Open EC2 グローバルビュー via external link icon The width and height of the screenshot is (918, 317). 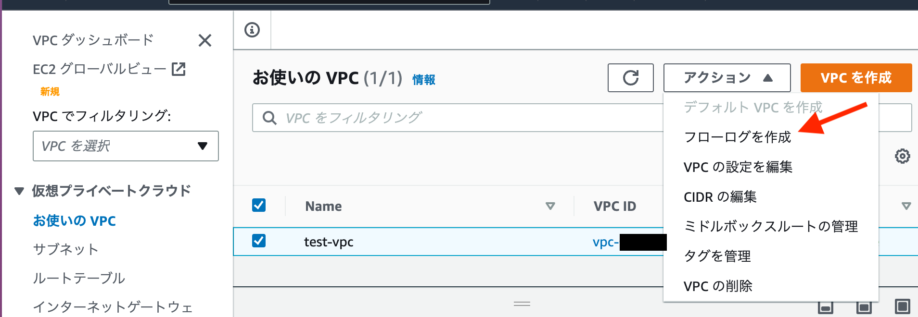coord(179,69)
